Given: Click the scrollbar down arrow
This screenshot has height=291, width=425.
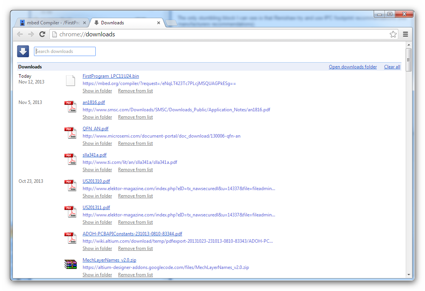Looking at the screenshot, I should tap(408, 274).
